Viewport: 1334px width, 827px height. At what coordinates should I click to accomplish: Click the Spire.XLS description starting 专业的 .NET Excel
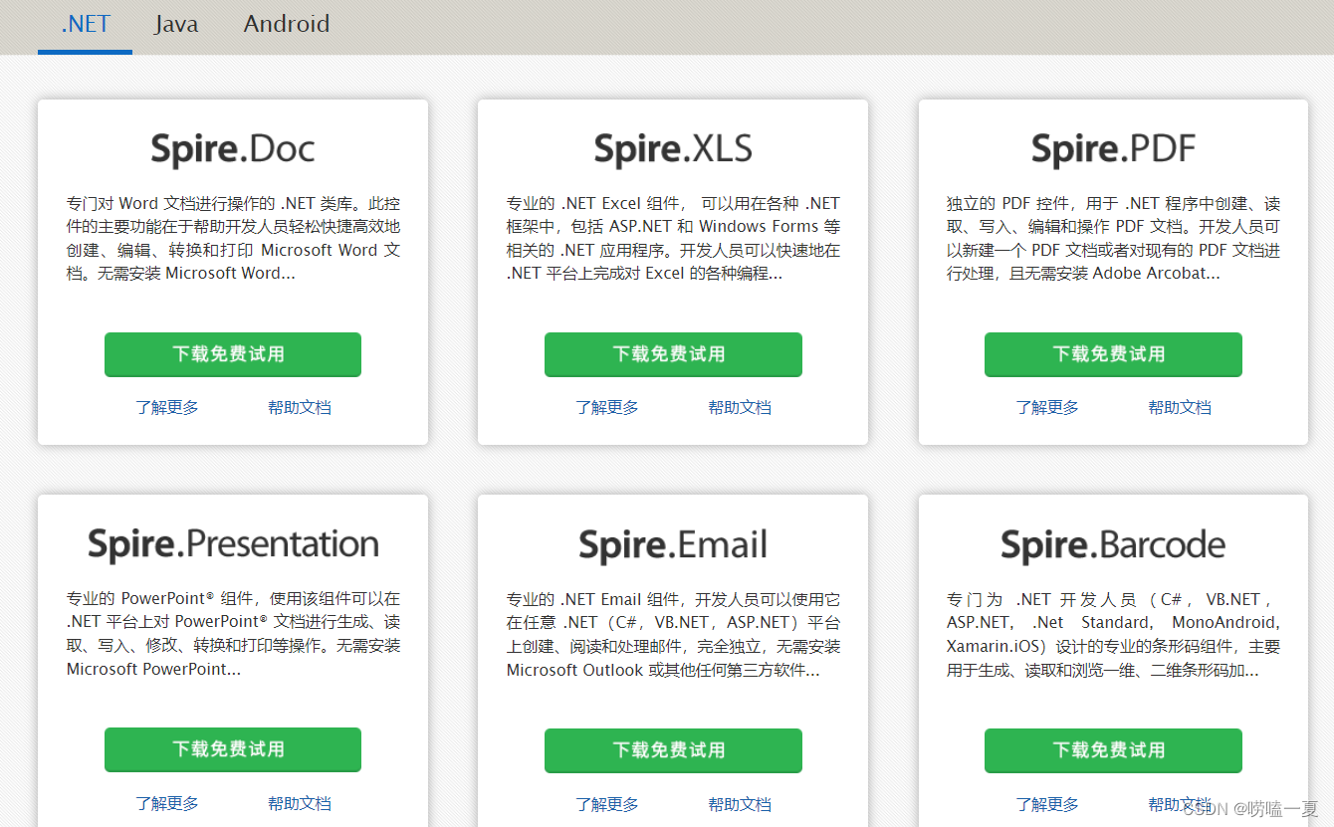click(673, 238)
